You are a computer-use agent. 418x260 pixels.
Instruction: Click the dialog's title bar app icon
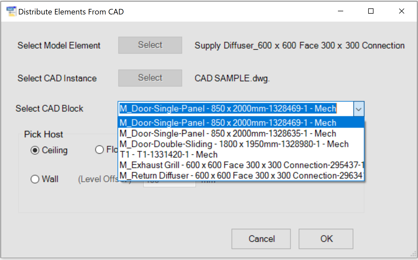click(11, 12)
